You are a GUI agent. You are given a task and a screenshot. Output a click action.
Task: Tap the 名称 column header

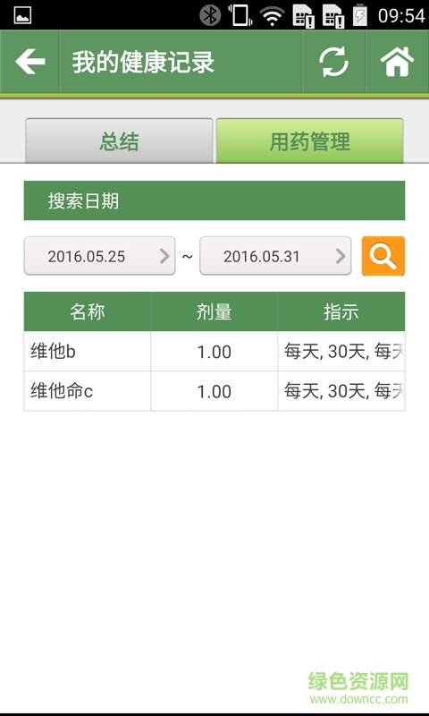(87, 311)
